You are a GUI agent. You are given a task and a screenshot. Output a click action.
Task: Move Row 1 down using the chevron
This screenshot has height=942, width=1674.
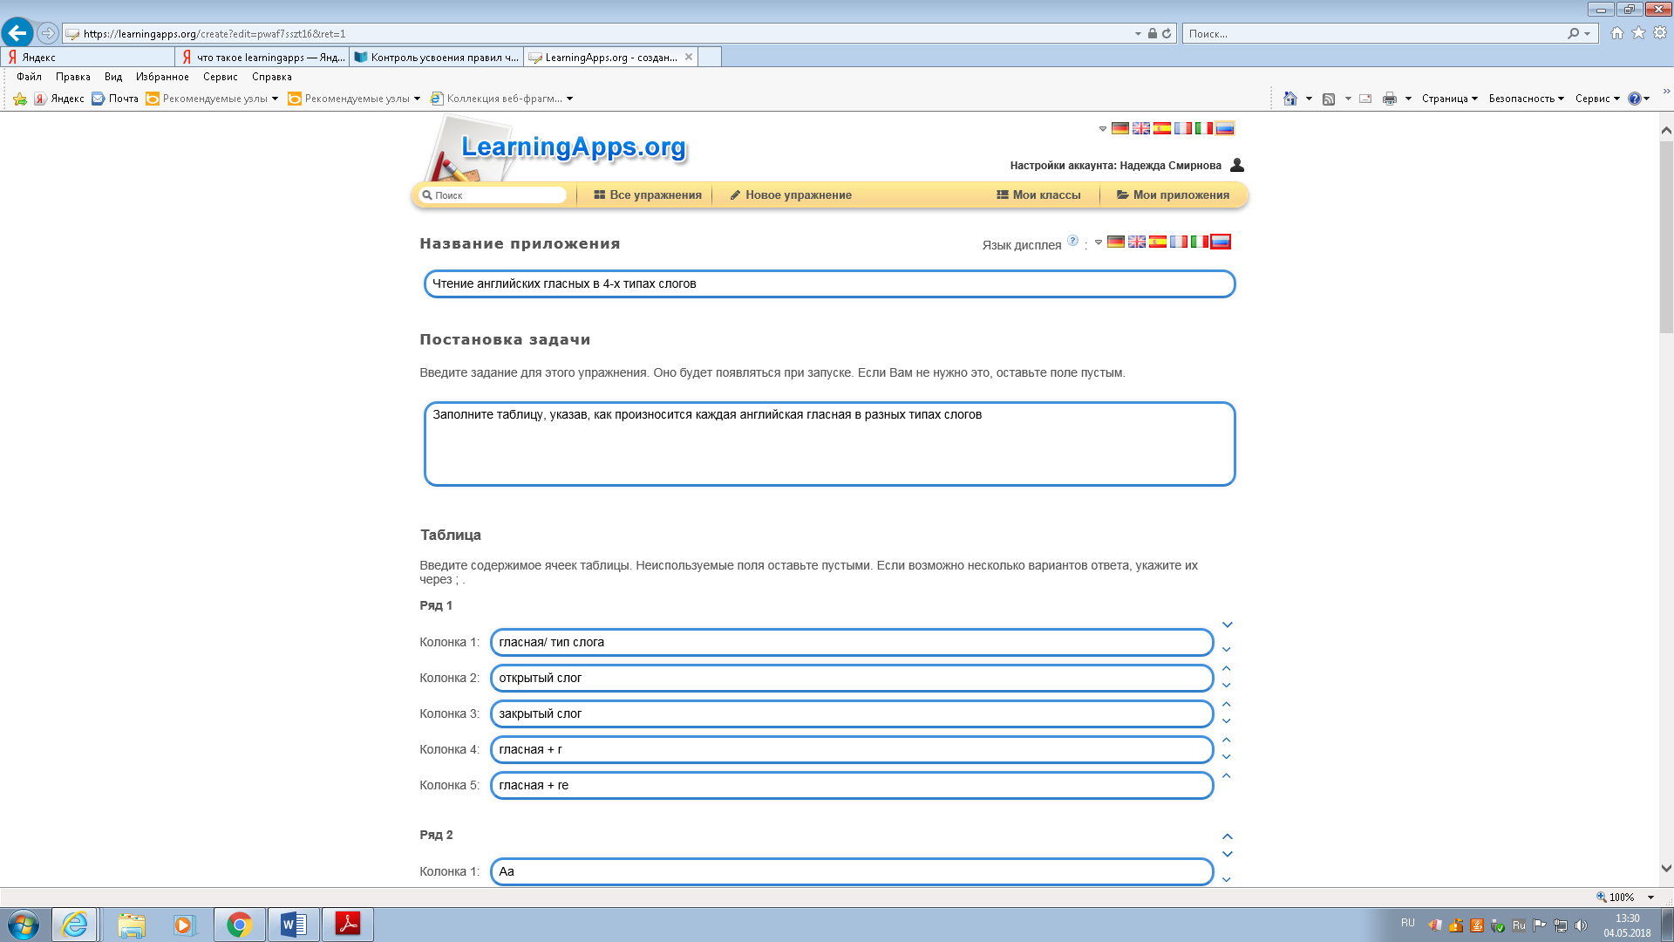pyautogui.click(x=1228, y=625)
